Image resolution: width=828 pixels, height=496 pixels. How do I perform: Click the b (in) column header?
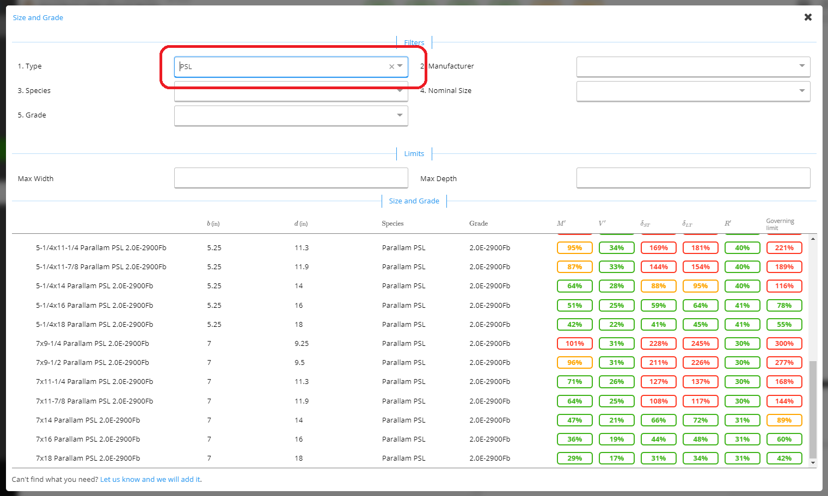pyautogui.click(x=213, y=224)
